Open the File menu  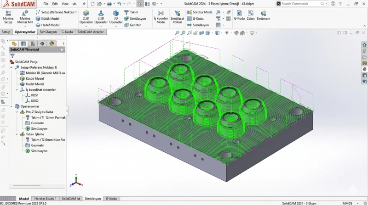click(x=46, y=4)
